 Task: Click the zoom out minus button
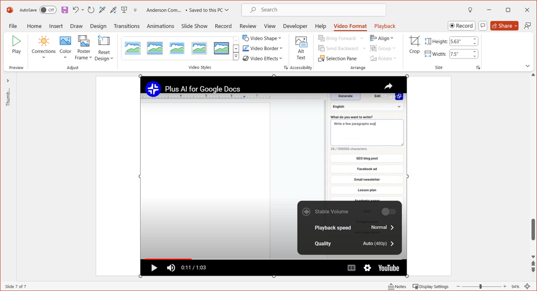point(458,287)
